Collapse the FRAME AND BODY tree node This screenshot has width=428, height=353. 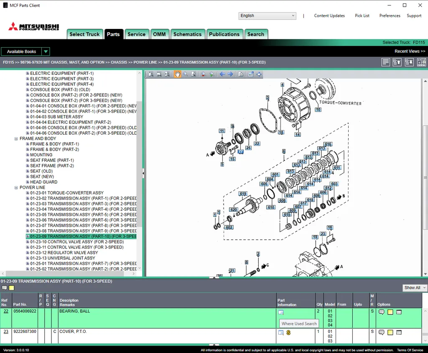point(16,138)
